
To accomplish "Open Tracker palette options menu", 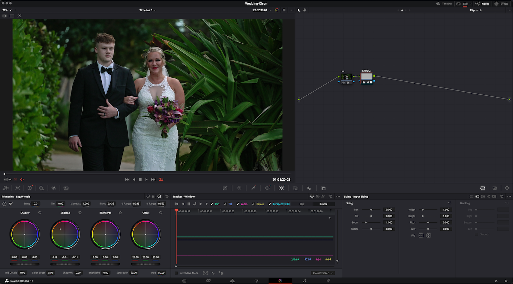I will pos(338,197).
